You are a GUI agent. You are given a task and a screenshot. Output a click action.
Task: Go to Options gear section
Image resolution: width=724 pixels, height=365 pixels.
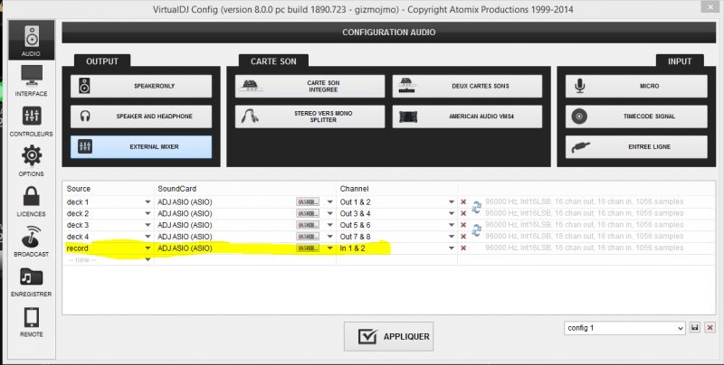pos(31,161)
